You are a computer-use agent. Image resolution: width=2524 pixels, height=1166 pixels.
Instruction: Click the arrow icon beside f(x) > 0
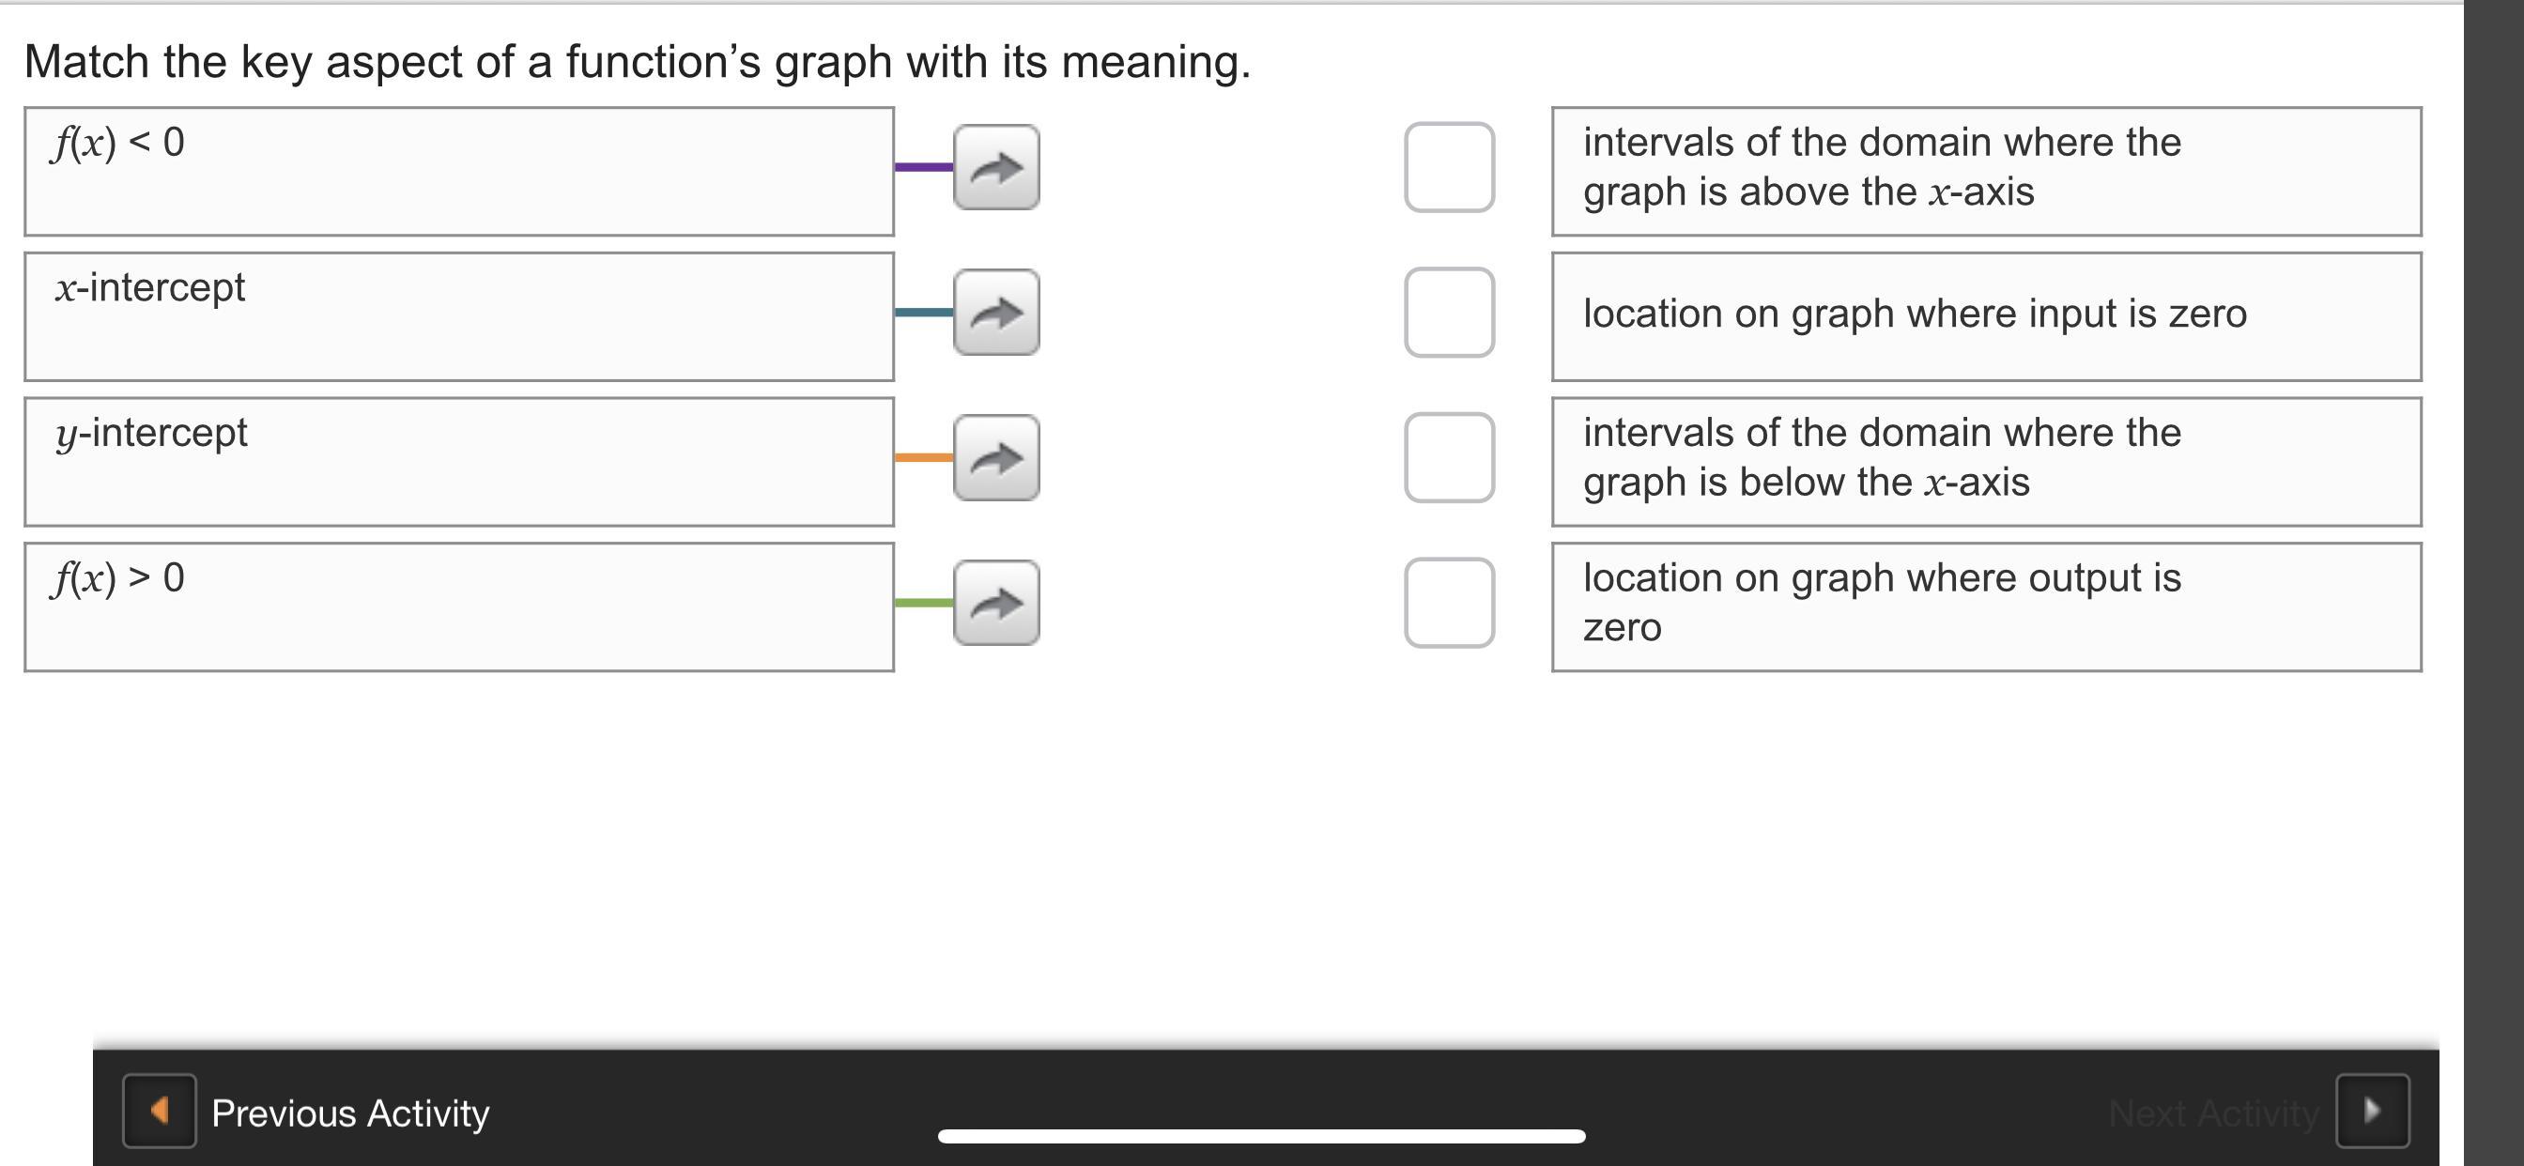click(996, 603)
